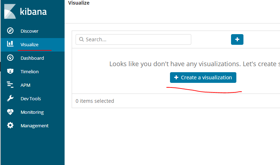Image resolution: width=280 pixels, height=165 pixels.
Task: Click the Kibana logo icon
Action: point(10,12)
